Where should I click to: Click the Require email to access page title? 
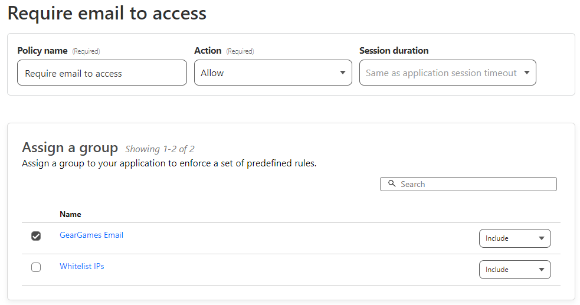[107, 13]
